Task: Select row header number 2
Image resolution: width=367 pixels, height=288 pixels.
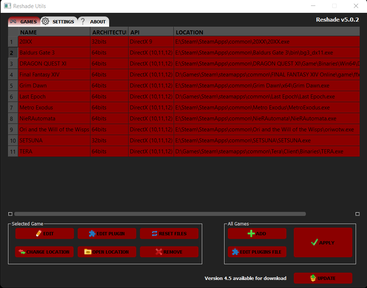Action: pos(13,53)
